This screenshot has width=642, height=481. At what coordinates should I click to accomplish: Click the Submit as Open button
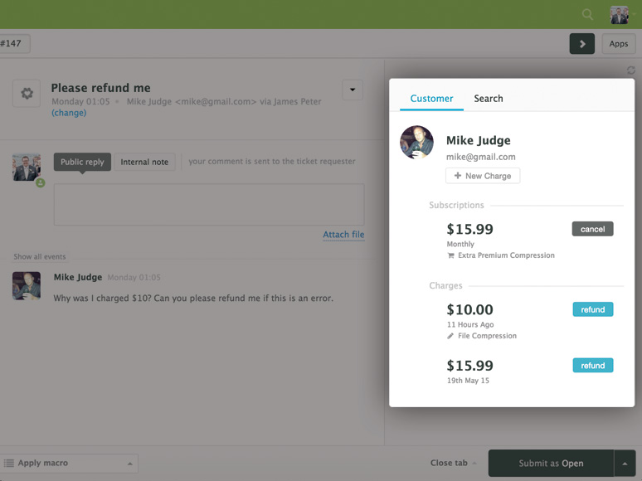pos(551,464)
